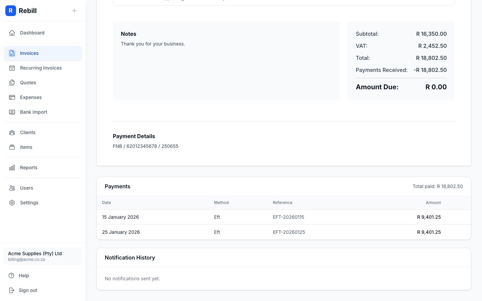Image resolution: width=482 pixels, height=301 pixels.
Task: Open Bank Import page
Action: pos(43,112)
